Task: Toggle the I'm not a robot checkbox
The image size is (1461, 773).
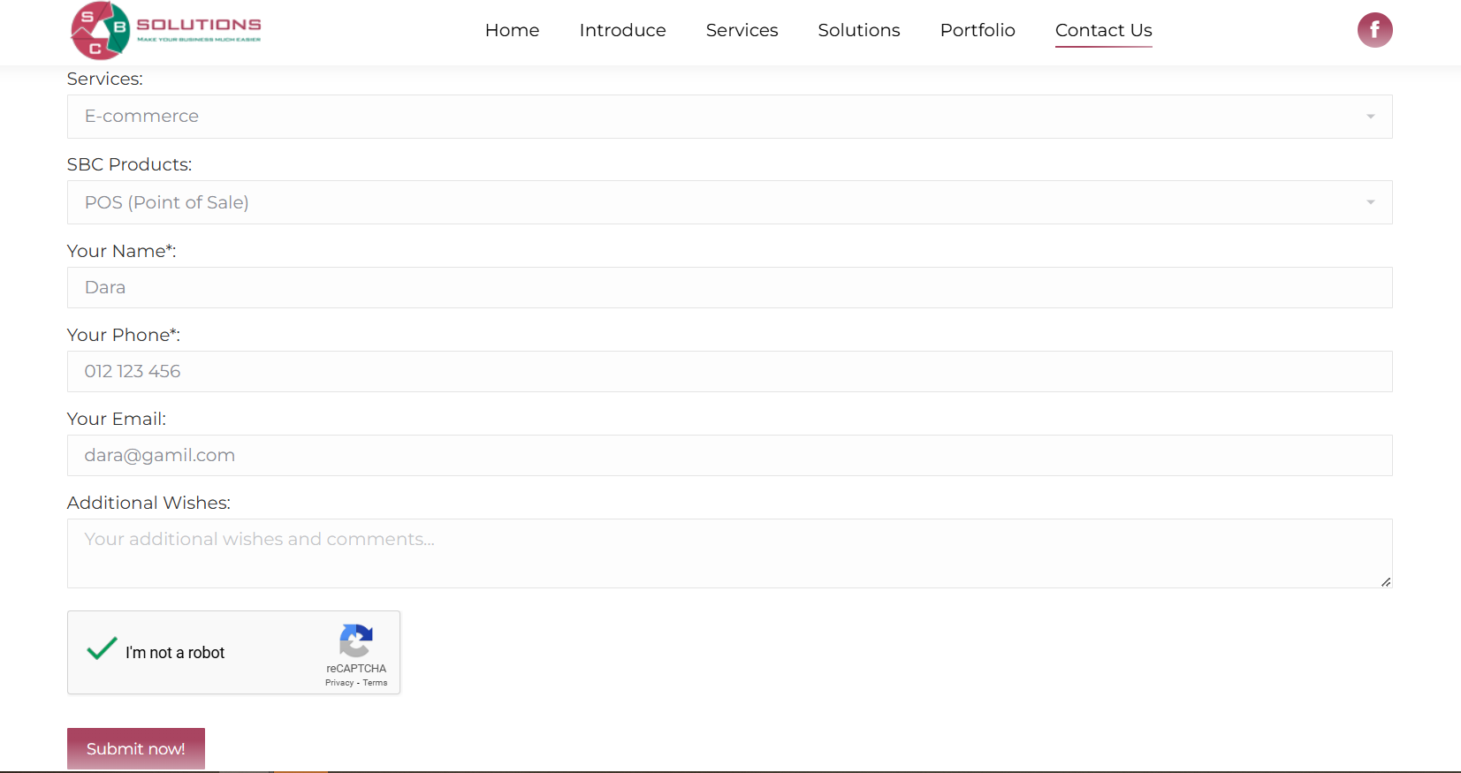Action: (x=103, y=649)
